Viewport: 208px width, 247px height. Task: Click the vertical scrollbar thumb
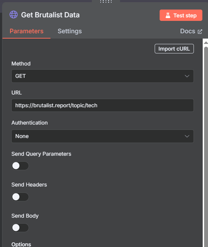tap(206, 147)
